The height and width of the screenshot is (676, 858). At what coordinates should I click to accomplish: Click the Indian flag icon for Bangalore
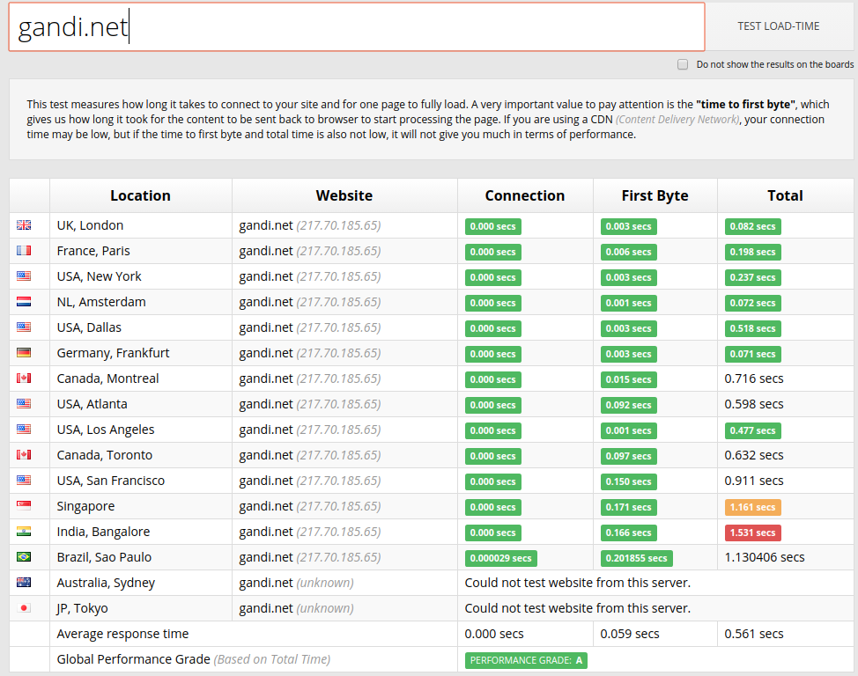click(24, 531)
